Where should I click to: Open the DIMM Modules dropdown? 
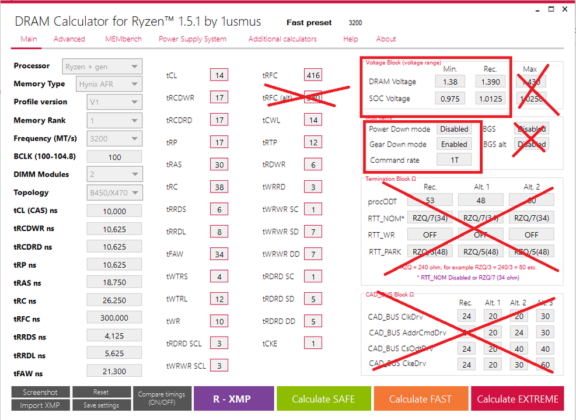114,174
